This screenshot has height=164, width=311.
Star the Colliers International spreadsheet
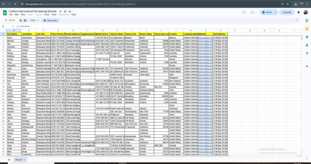(60, 11)
